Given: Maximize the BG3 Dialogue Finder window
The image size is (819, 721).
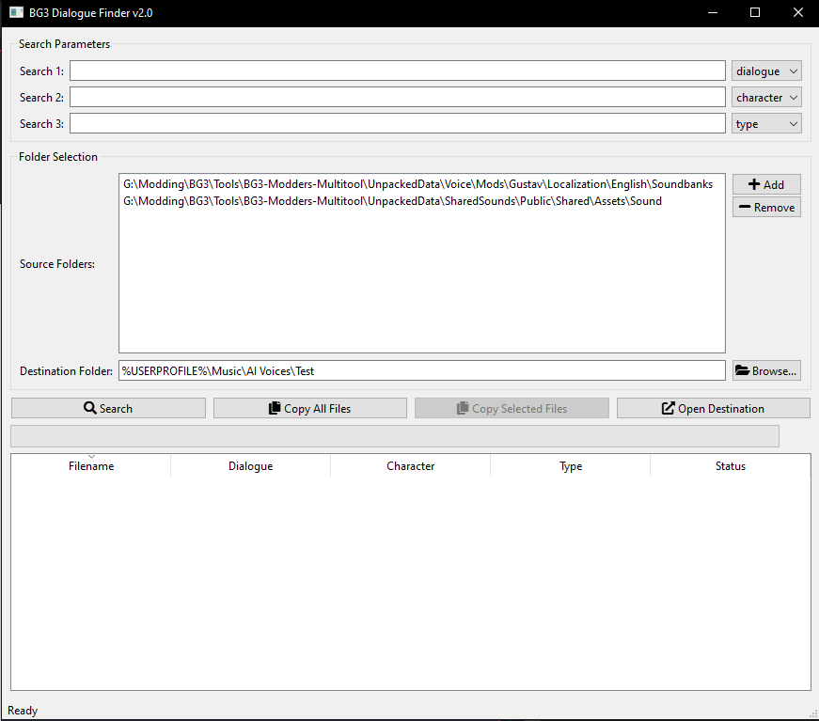Looking at the screenshot, I should [x=755, y=12].
